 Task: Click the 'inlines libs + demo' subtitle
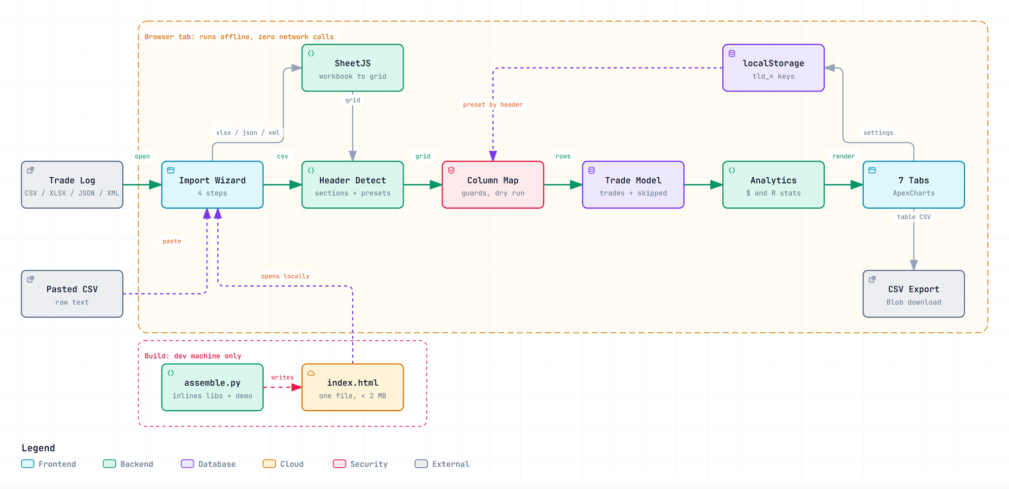pyautogui.click(x=212, y=396)
